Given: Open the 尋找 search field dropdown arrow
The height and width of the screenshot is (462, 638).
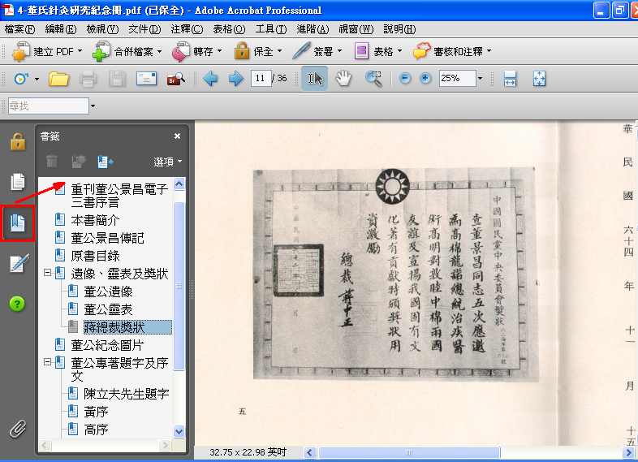Looking at the screenshot, I should pyautogui.click(x=93, y=106).
